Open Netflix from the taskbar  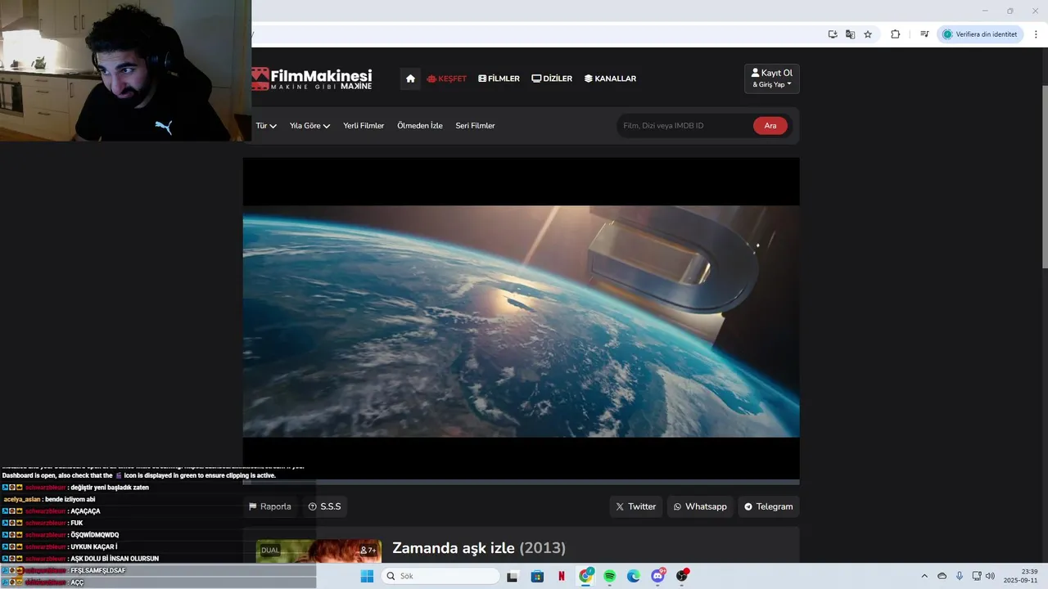pyautogui.click(x=561, y=576)
